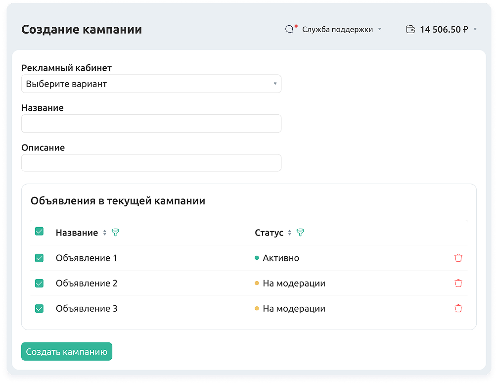Click into the Описание text field
The height and width of the screenshot is (384, 497).
(151, 163)
